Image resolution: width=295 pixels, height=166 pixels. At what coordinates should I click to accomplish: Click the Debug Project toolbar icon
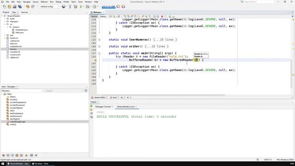coord(88,6)
